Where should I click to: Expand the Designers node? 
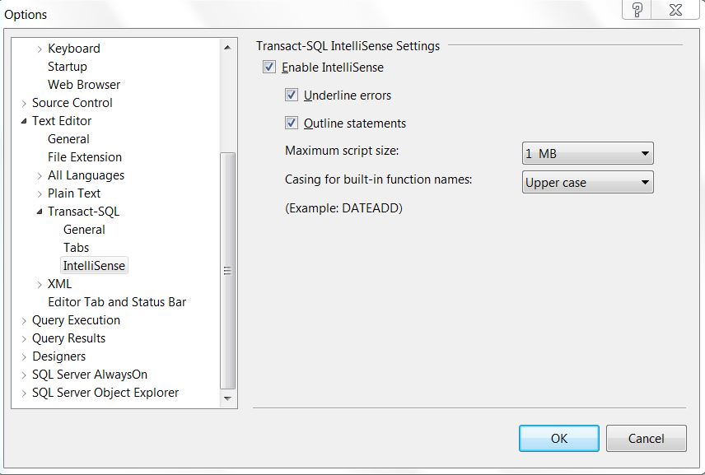(23, 356)
